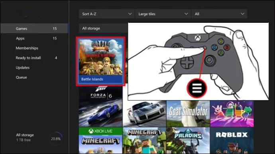Select the Paladins game tile
The width and height of the screenshot is (275, 154).
[x=188, y=140]
